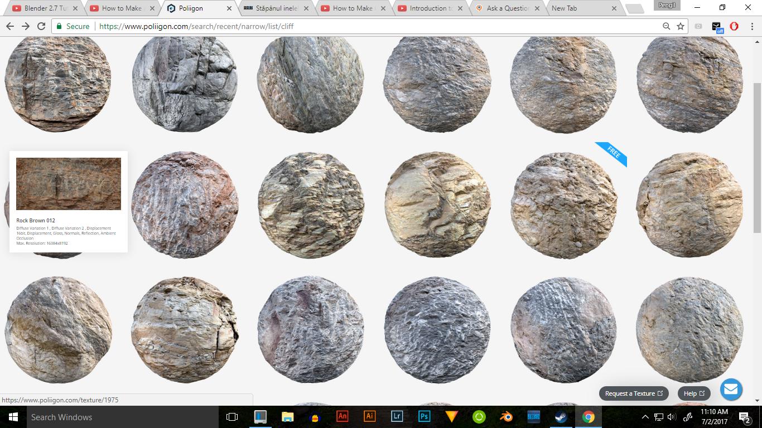Open the zoom magnifier icon in address bar

(666, 26)
